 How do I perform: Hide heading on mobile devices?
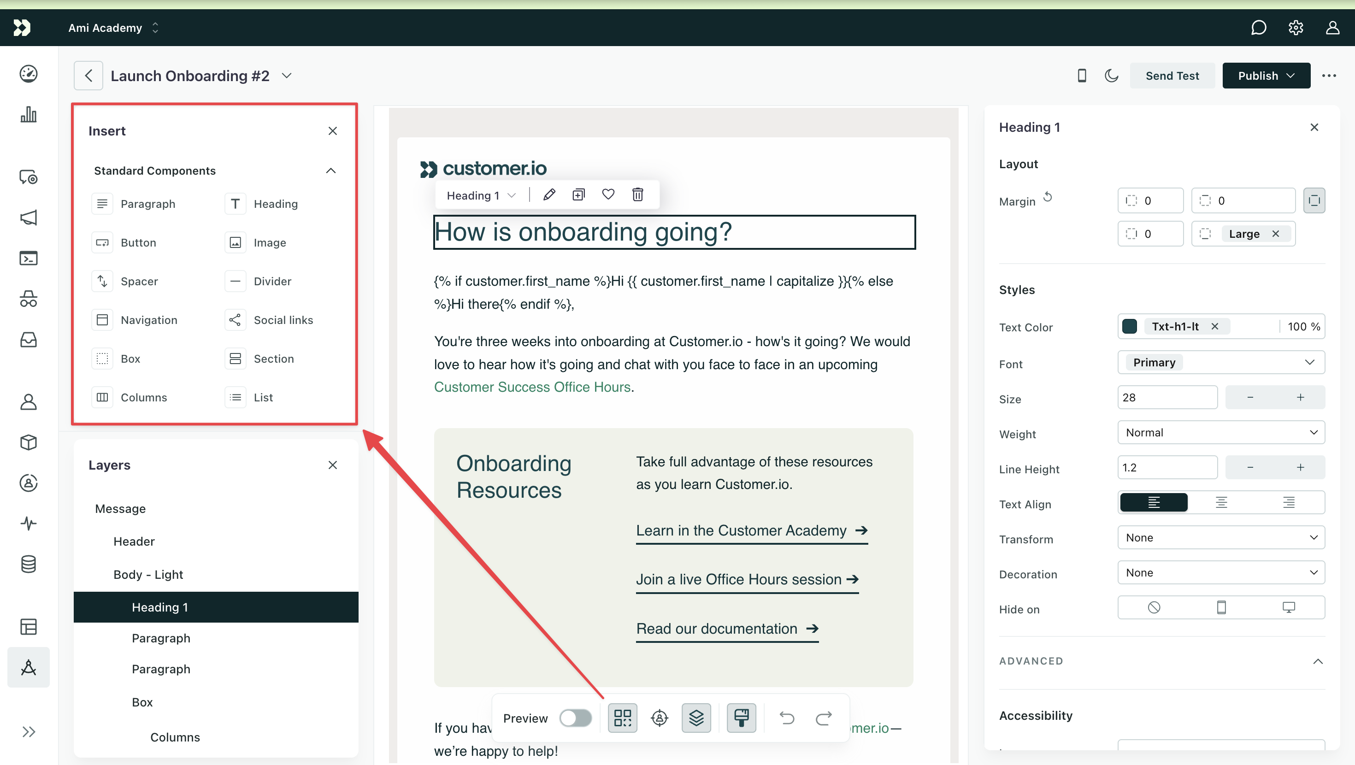[x=1221, y=608]
